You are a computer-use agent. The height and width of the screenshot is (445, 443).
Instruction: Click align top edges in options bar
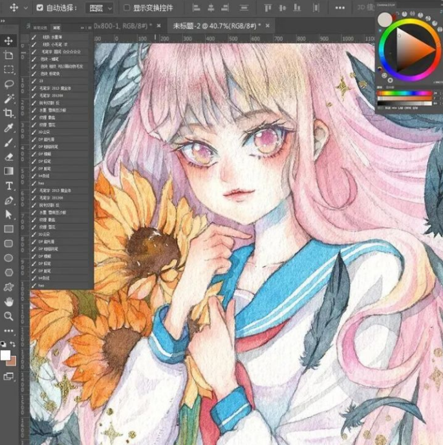[268, 8]
